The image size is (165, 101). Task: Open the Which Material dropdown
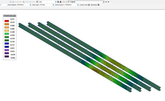(x=30, y=5)
